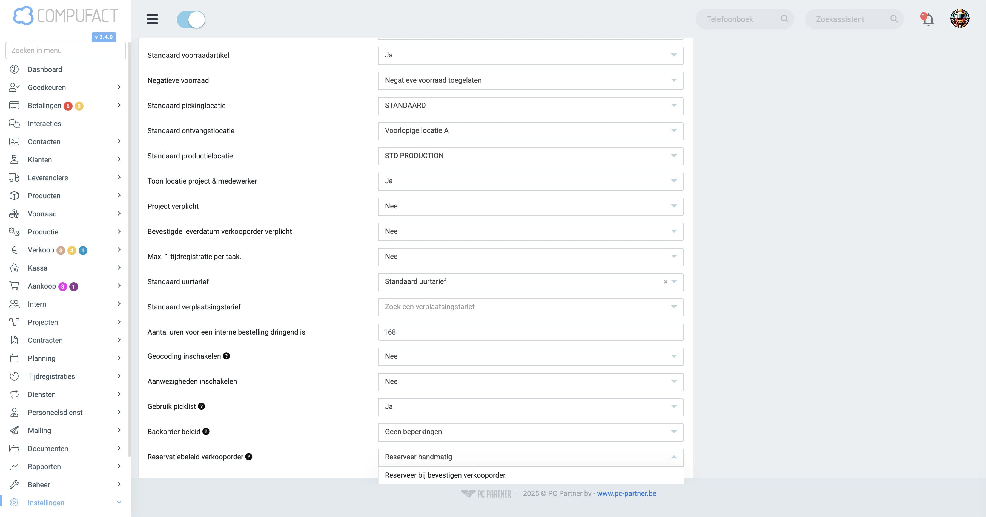This screenshot has height=517, width=986.
Task: Open Max. 1 tijdregistratie per taak dropdown
Action: [x=531, y=257]
